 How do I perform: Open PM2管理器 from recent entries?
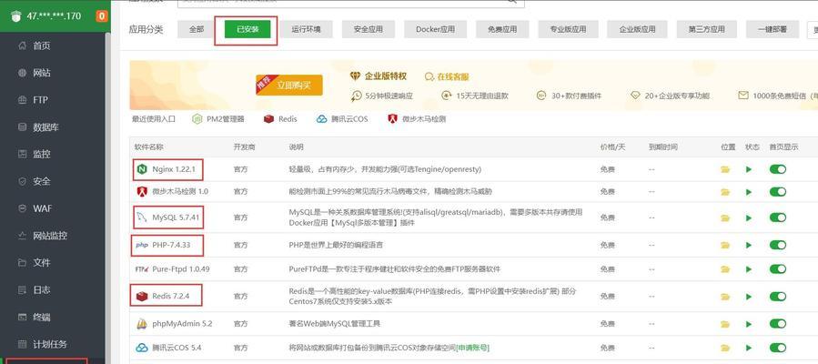(218, 119)
